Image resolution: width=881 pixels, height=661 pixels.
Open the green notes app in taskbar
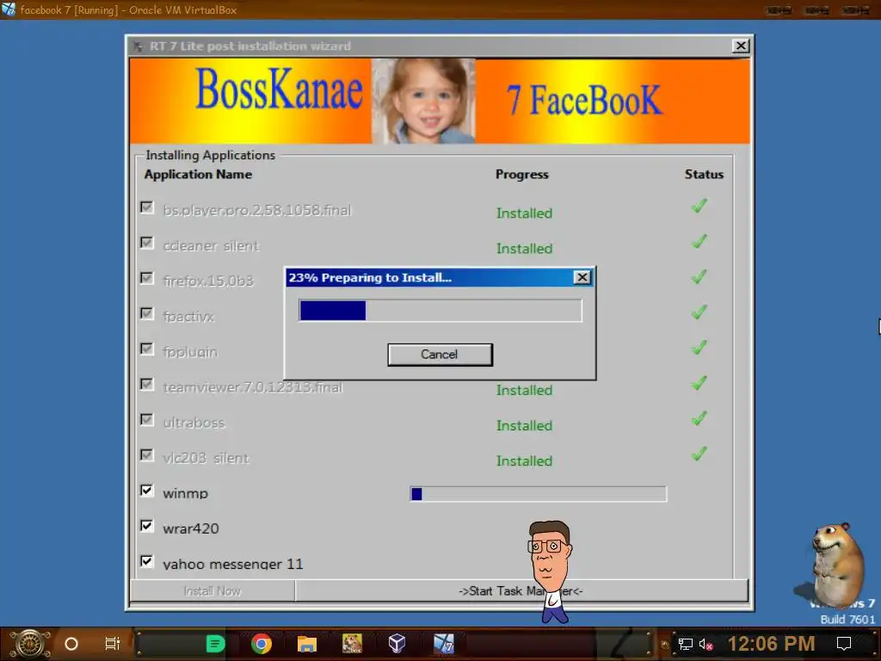tap(215, 644)
